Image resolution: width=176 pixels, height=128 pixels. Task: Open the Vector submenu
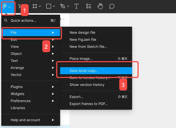click(31, 75)
